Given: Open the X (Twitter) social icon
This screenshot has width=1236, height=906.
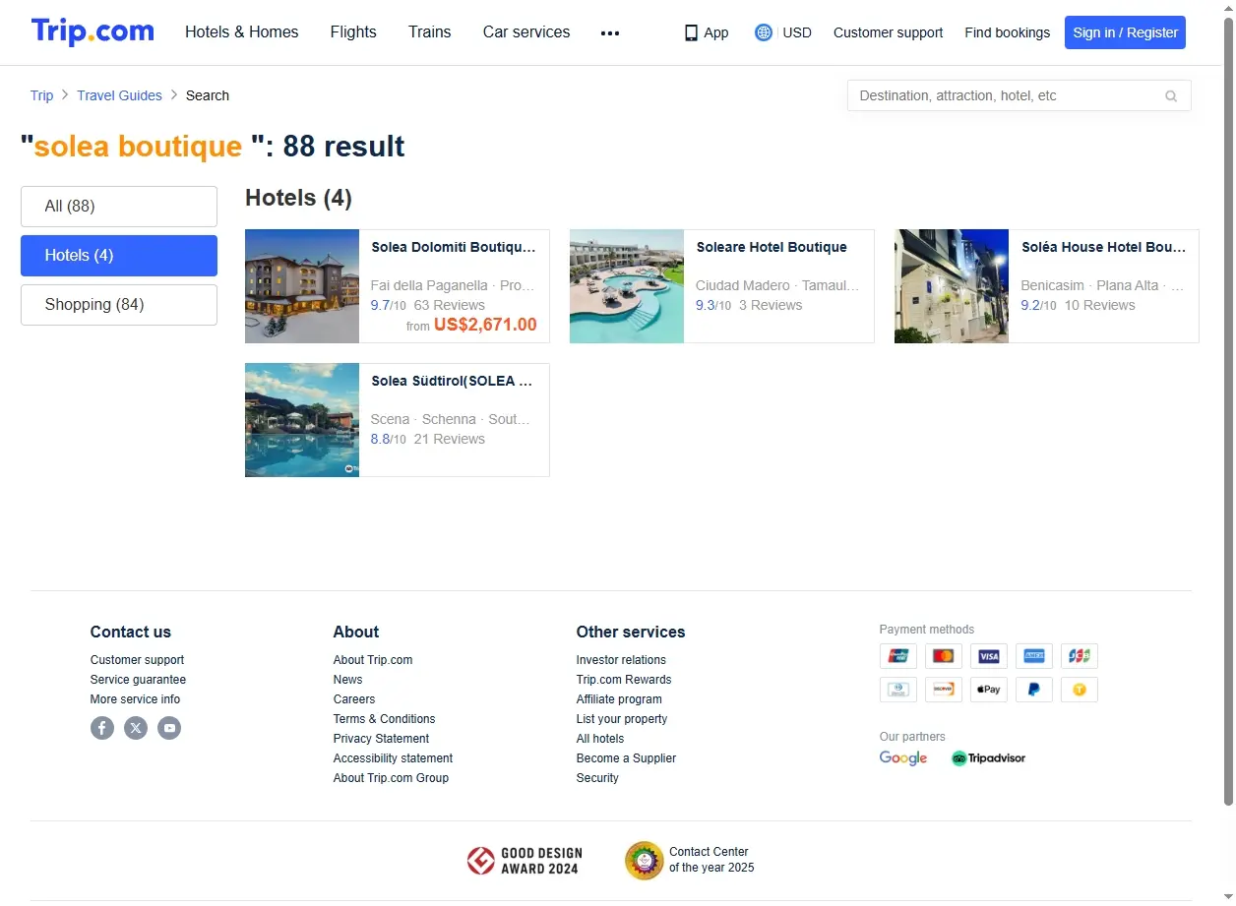Looking at the screenshot, I should [136, 728].
